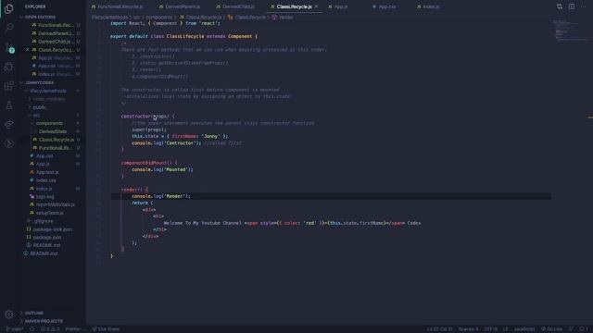
Task: Click the src breadcrumb segment
Action: pyautogui.click(x=136, y=17)
